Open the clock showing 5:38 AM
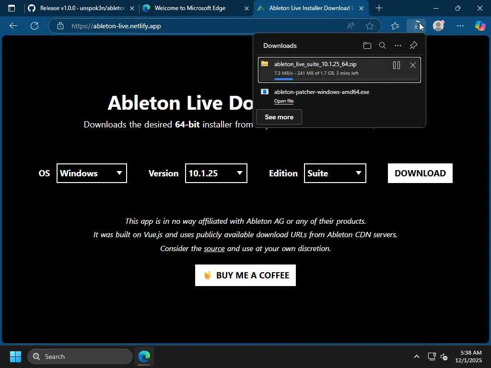 tap(468, 356)
